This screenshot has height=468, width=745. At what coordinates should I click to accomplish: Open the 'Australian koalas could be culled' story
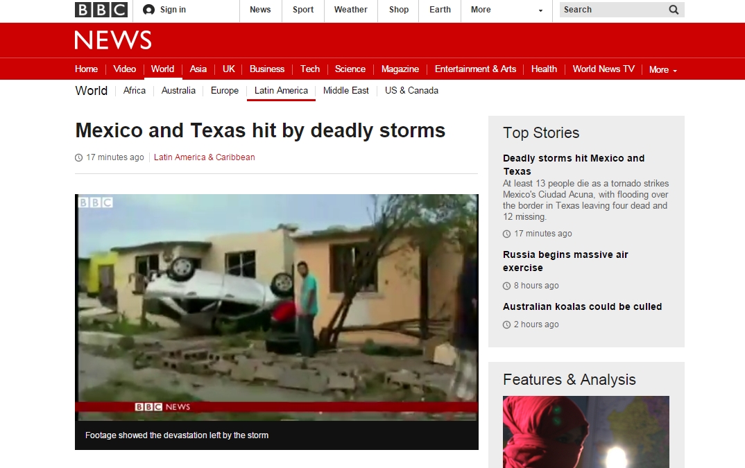click(582, 306)
